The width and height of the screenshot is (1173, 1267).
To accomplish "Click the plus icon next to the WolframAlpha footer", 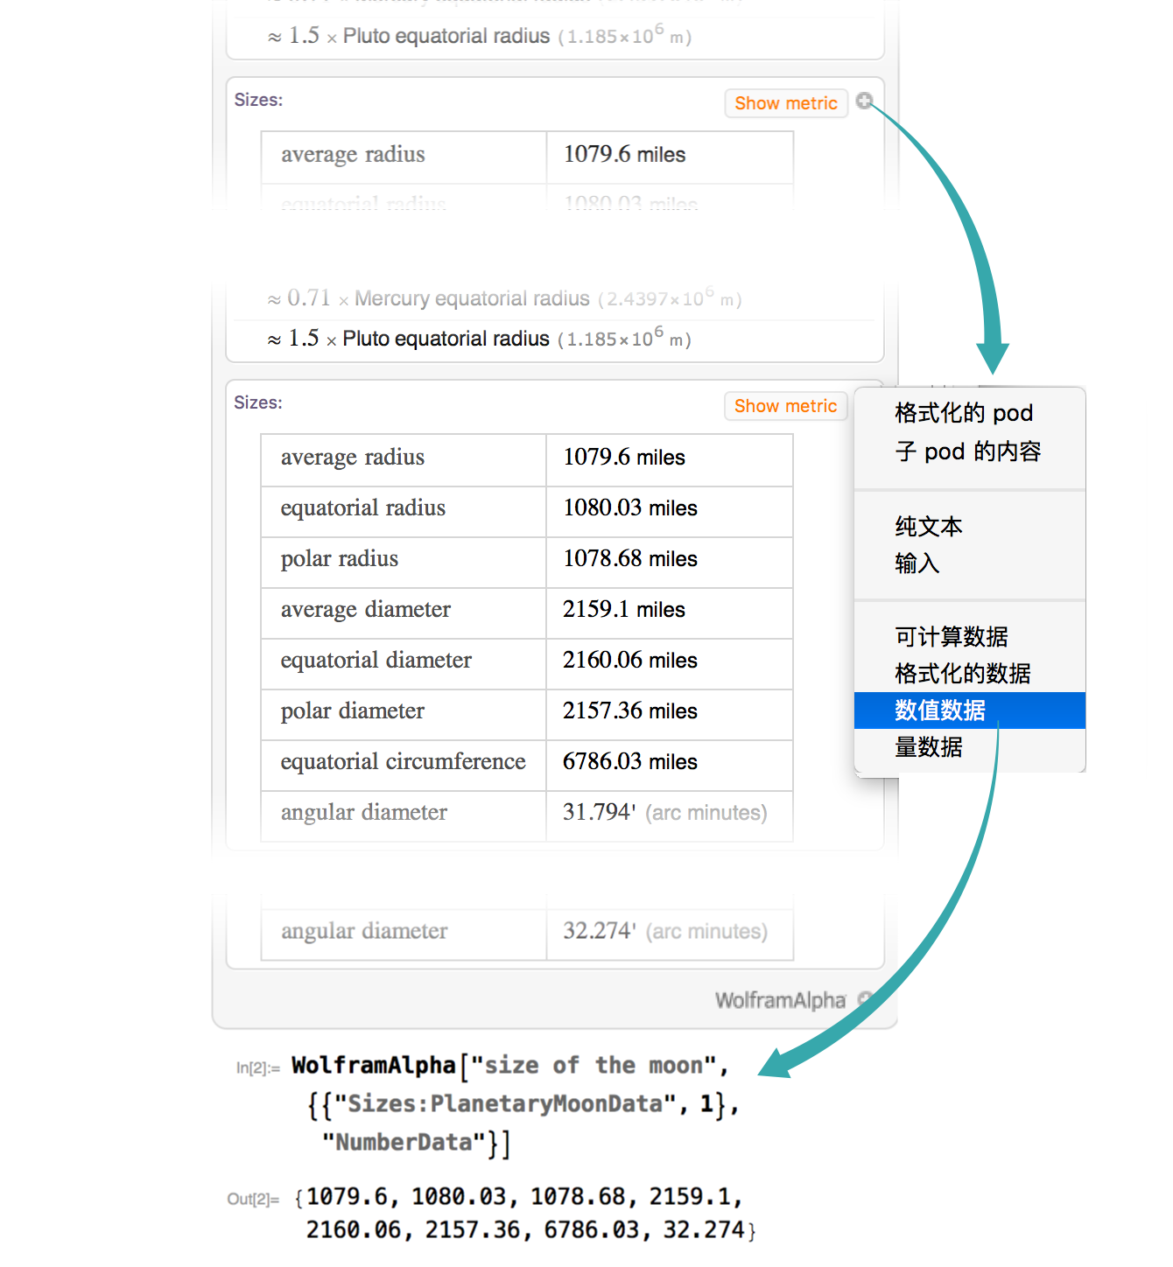I will click(x=865, y=998).
